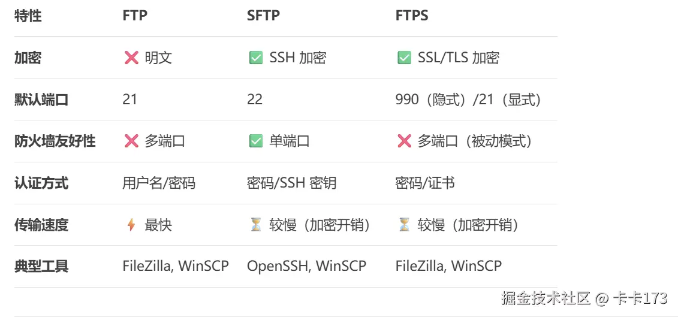This screenshot has height=317, width=678.
Task: Click the green check beside 单端口
Action: (256, 141)
